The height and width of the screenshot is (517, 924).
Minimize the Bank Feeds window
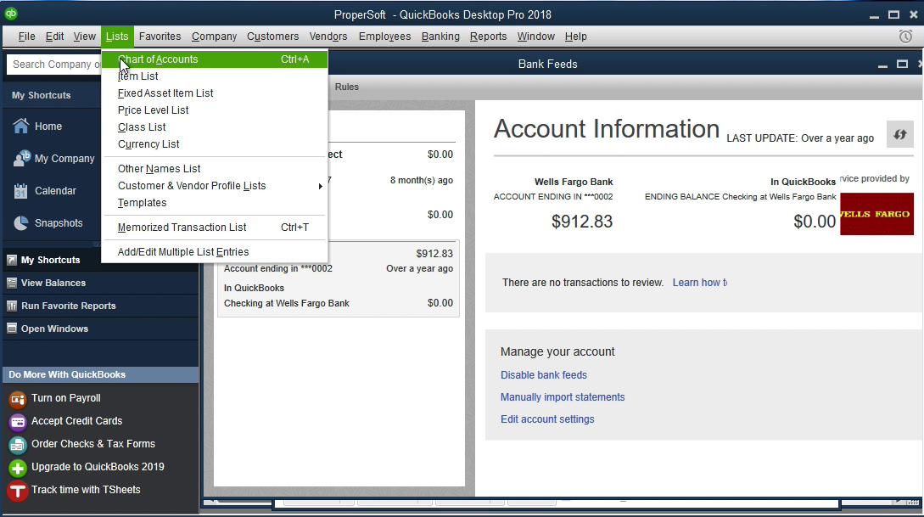(882, 65)
